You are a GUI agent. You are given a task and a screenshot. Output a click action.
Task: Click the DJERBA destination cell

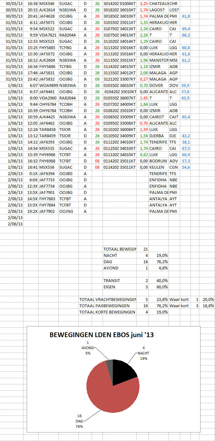tap(158, 136)
